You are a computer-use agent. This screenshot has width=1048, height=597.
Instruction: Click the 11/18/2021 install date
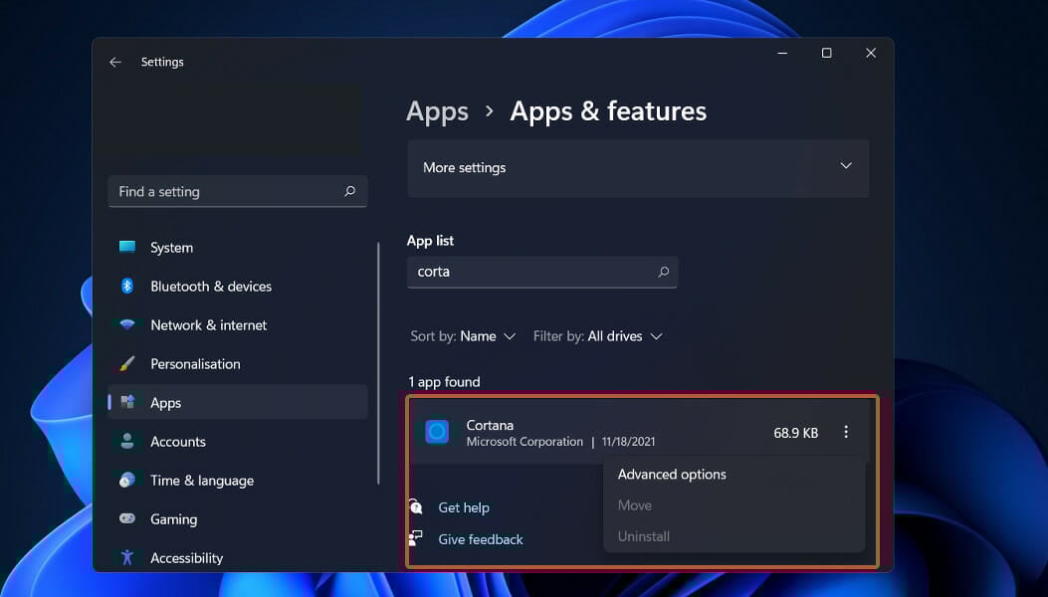628,442
